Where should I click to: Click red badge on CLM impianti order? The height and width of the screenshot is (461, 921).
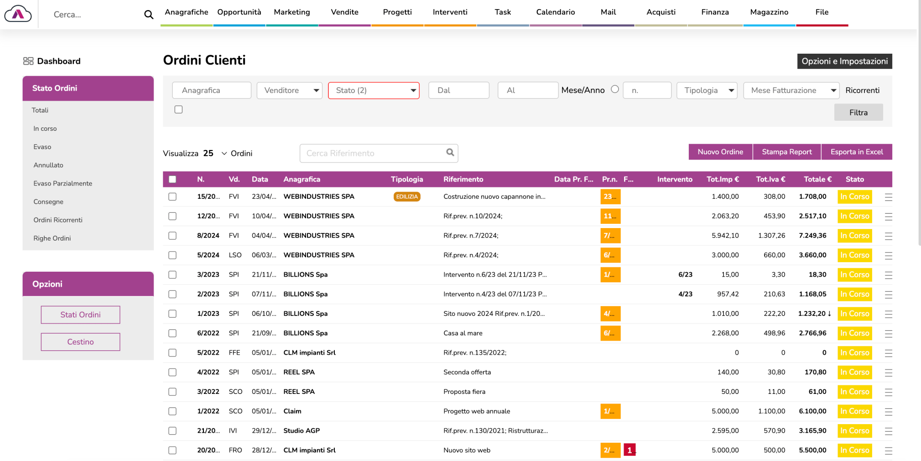[x=629, y=450]
